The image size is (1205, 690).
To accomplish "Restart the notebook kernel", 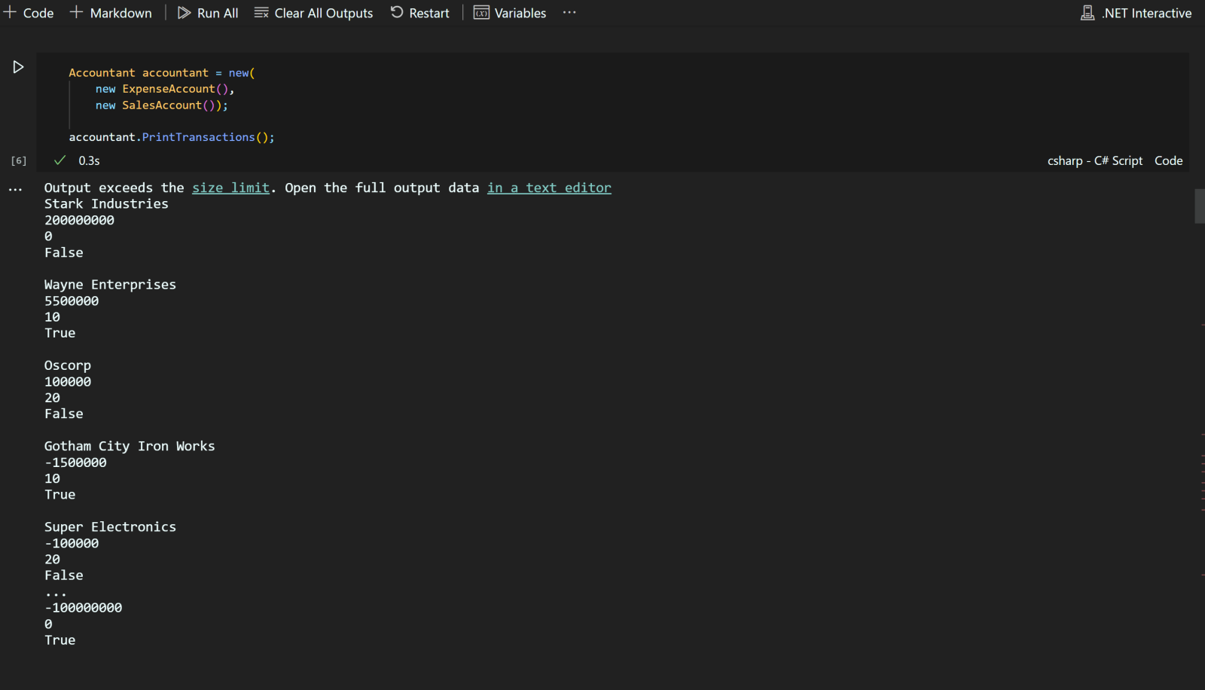I will (x=419, y=13).
